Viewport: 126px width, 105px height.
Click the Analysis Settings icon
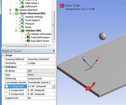pos(22,17)
